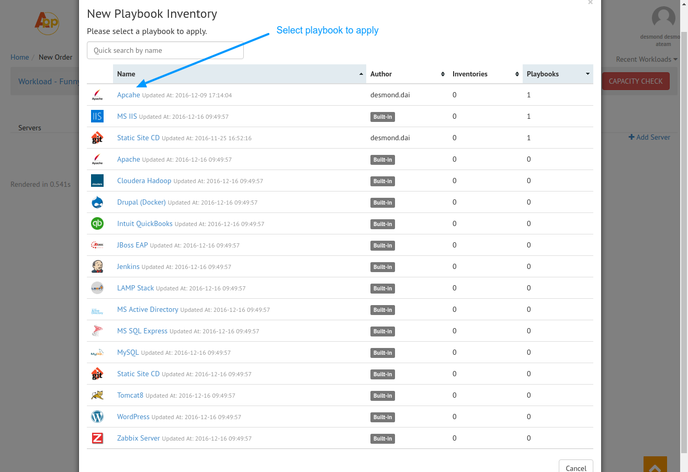Click the LAMP Stack logo icon
The height and width of the screenshot is (472, 688).
tap(97, 288)
